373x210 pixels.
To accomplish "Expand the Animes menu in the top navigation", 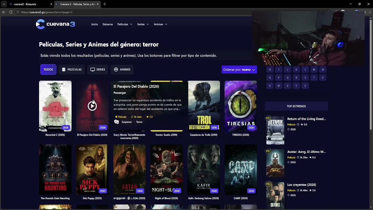I will coord(161,24).
